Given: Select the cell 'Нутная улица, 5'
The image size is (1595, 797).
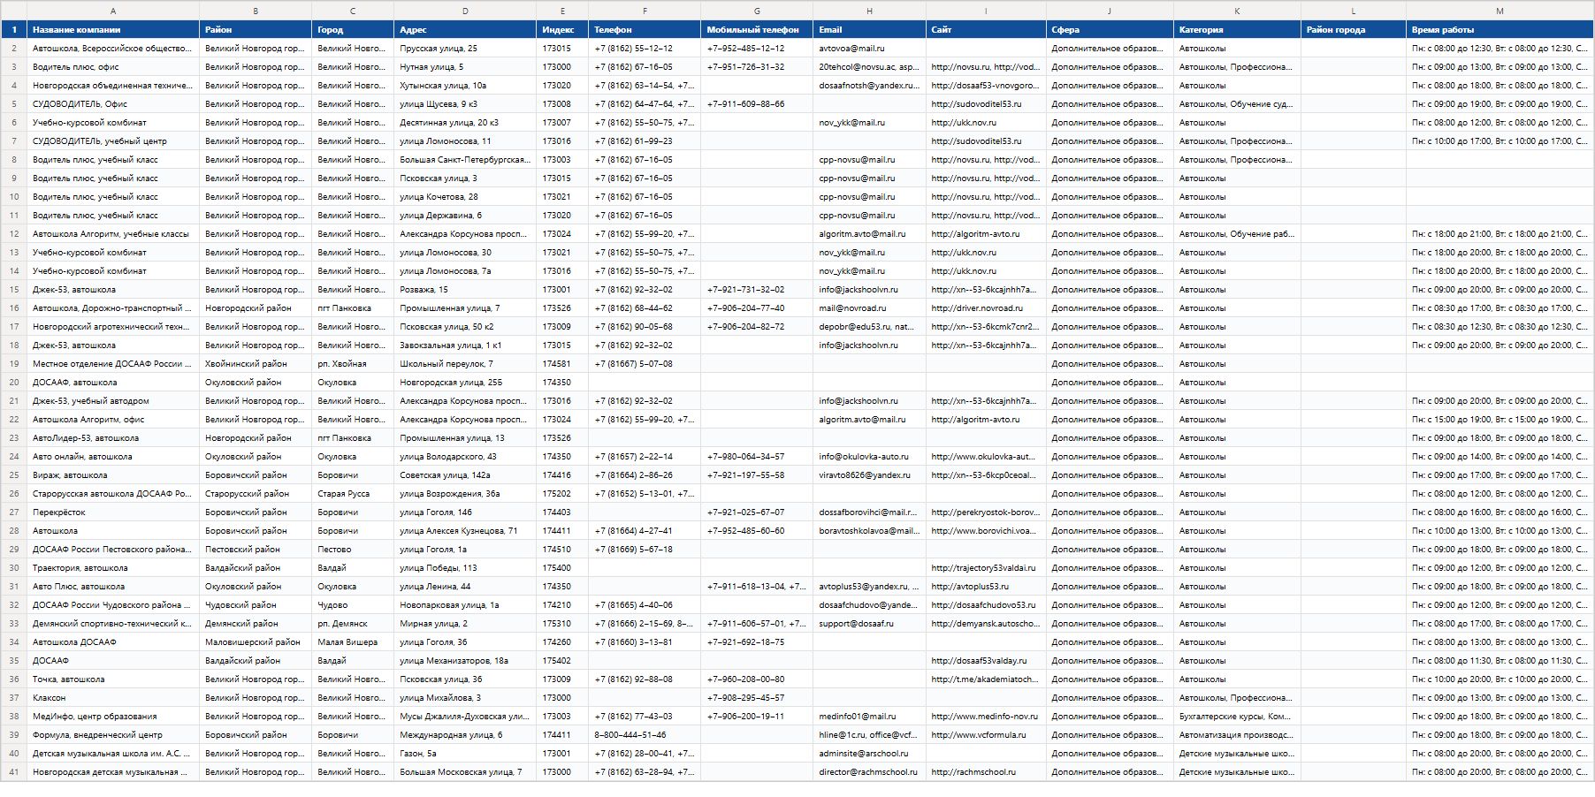Looking at the screenshot, I should pos(465,67).
